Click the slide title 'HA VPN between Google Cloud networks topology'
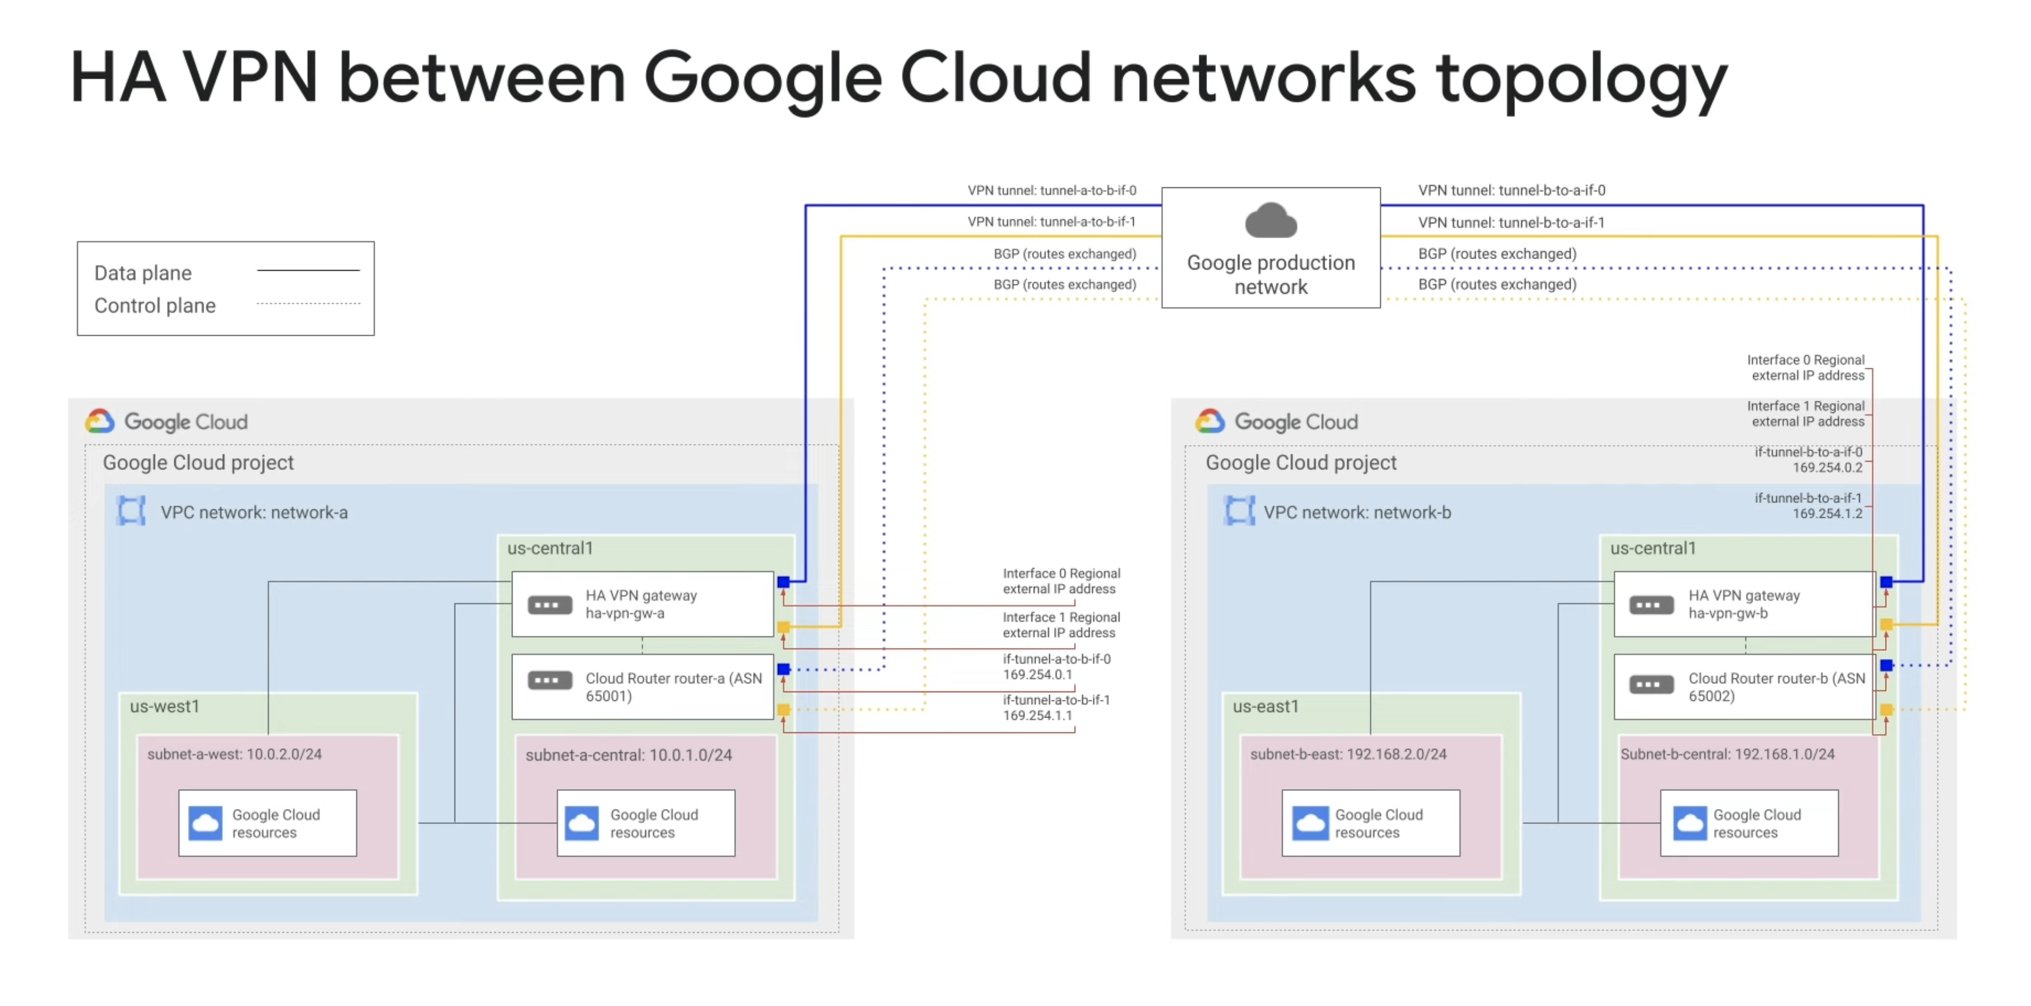 pos(899,79)
